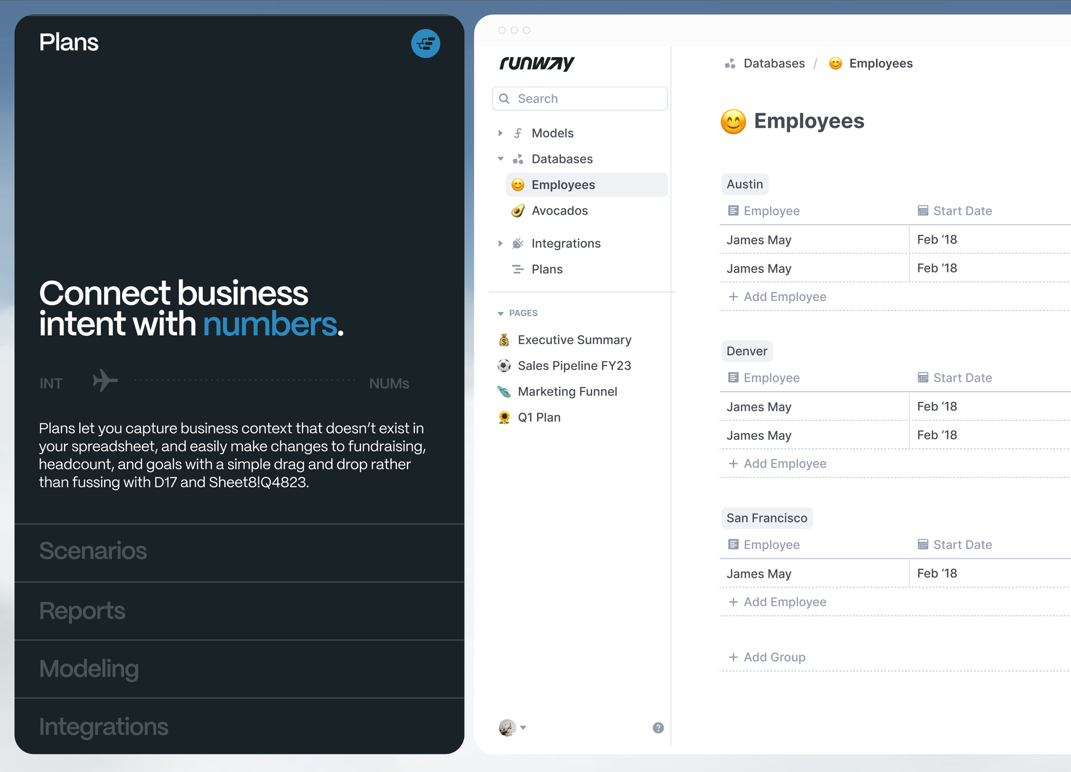Click the large Employees smiley emoji
The height and width of the screenshot is (772, 1071).
pyautogui.click(x=733, y=122)
